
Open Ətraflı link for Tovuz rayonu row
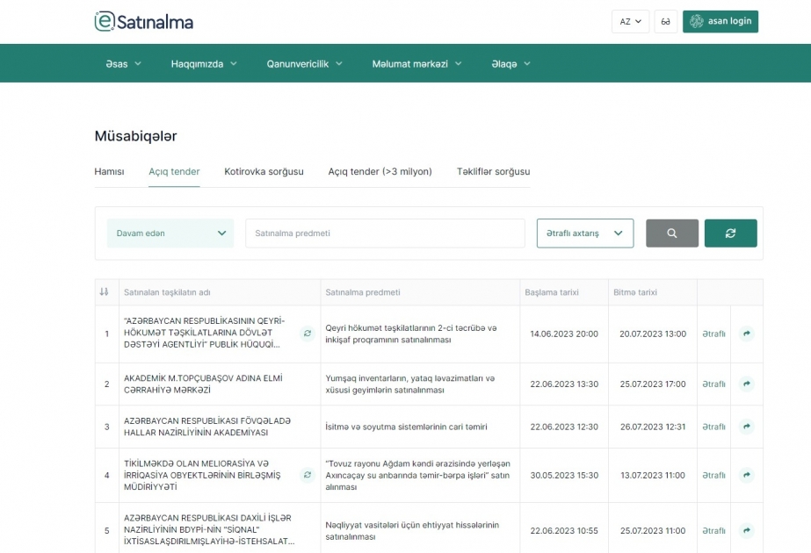pyautogui.click(x=713, y=475)
